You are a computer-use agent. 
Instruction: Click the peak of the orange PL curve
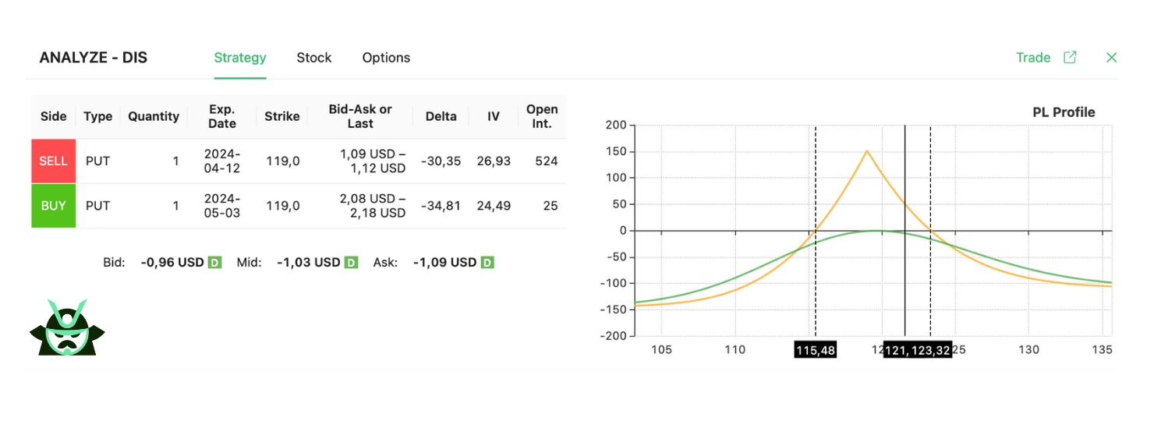point(867,151)
